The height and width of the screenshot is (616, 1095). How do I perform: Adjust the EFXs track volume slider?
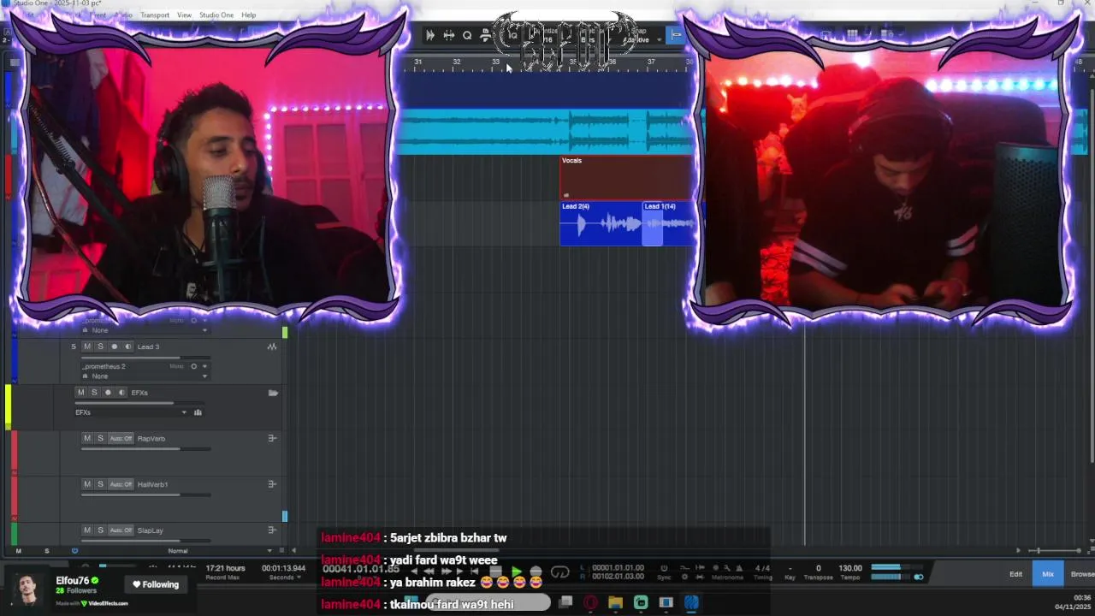[x=139, y=403]
